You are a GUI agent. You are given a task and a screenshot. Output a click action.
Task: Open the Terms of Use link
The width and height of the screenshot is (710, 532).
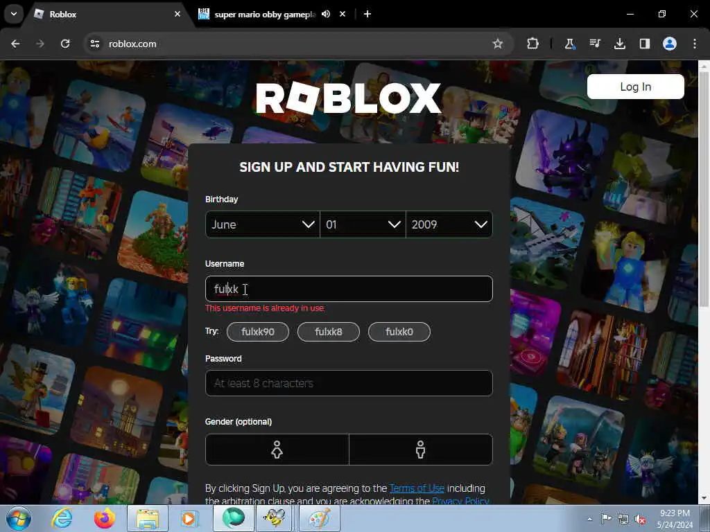(417, 488)
